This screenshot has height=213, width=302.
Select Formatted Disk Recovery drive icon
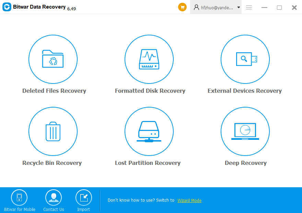149,59
